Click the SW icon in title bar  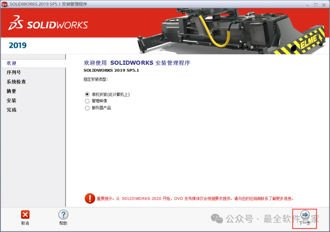tap(4, 4)
